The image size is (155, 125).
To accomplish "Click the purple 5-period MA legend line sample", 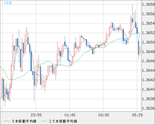I will [x=7, y=121].
